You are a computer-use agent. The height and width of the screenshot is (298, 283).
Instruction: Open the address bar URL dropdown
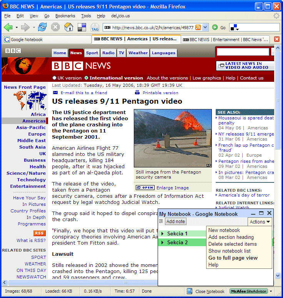(x=205, y=27)
